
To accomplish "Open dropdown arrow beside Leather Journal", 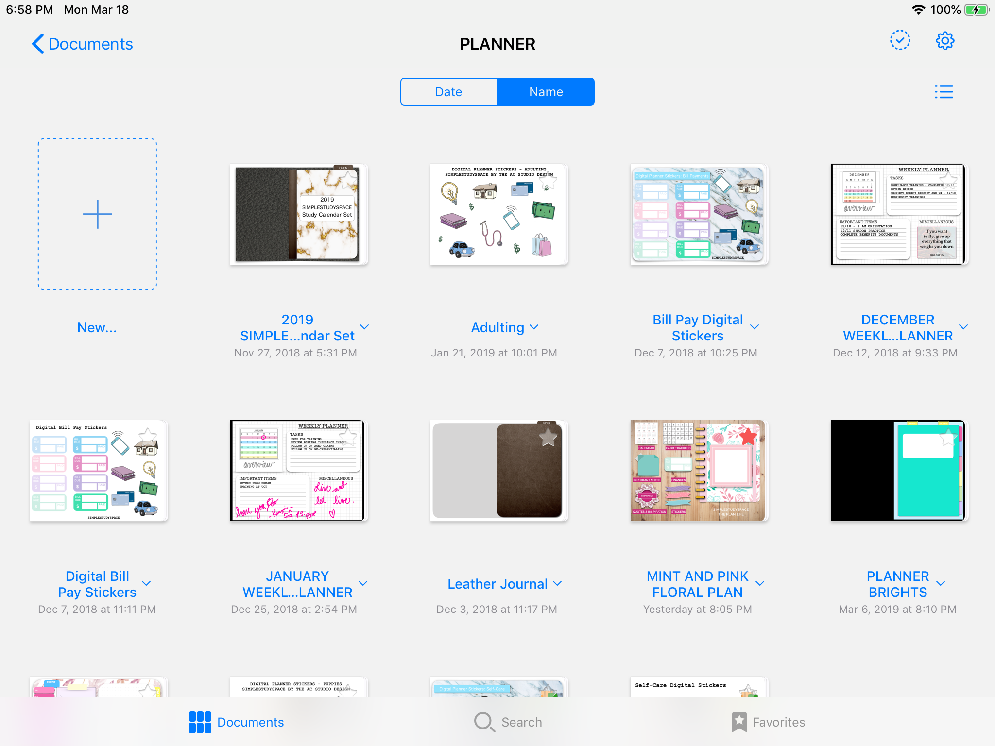I will [557, 583].
